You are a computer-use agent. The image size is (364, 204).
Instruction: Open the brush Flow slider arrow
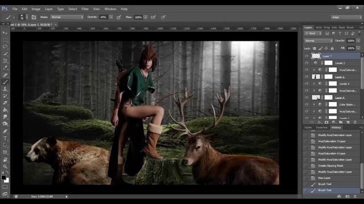[x=146, y=17]
